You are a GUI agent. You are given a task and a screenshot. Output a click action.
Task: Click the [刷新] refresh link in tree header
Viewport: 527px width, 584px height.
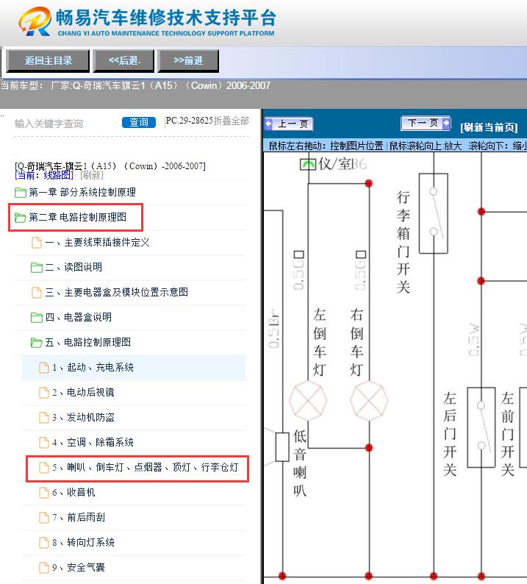(x=92, y=175)
